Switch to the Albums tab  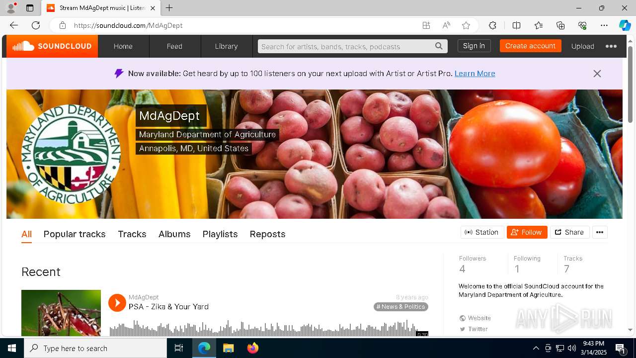coord(174,234)
